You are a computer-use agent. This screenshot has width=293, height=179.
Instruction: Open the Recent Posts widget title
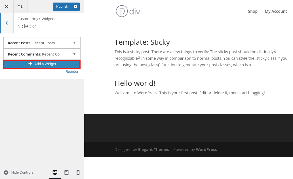[31, 43]
